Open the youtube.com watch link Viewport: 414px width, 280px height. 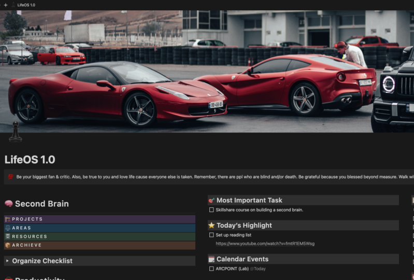coord(265,244)
